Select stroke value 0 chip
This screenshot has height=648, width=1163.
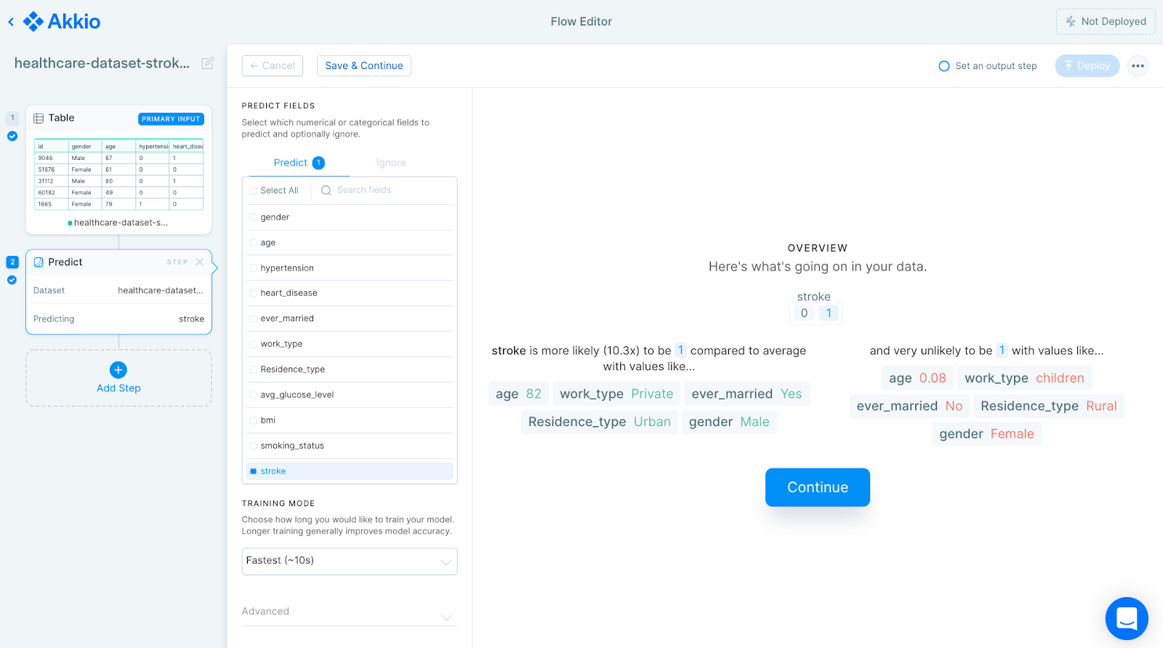[x=804, y=313]
